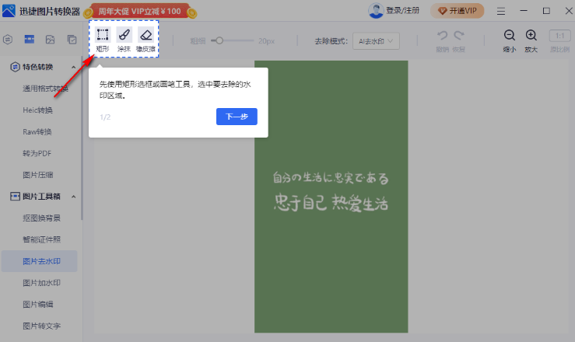Open 通用格式转换 in sidebar
This screenshot has height=342, width=575.
tap(45, 89)
